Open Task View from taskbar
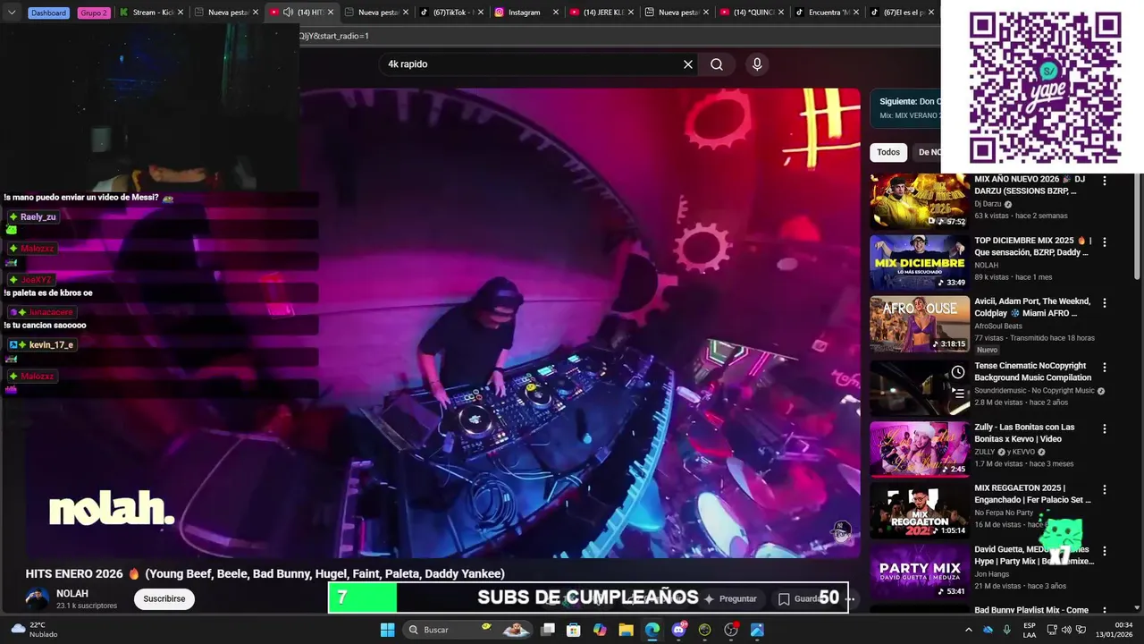The height and width of the screenshot is (644, 1144). [x=548, y=630]
